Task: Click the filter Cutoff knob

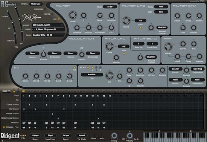Action: (x=73, y=15)
